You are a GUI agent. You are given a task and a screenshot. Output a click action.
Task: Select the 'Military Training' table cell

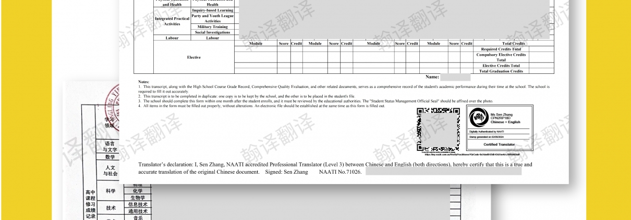[x=212, y=27]
